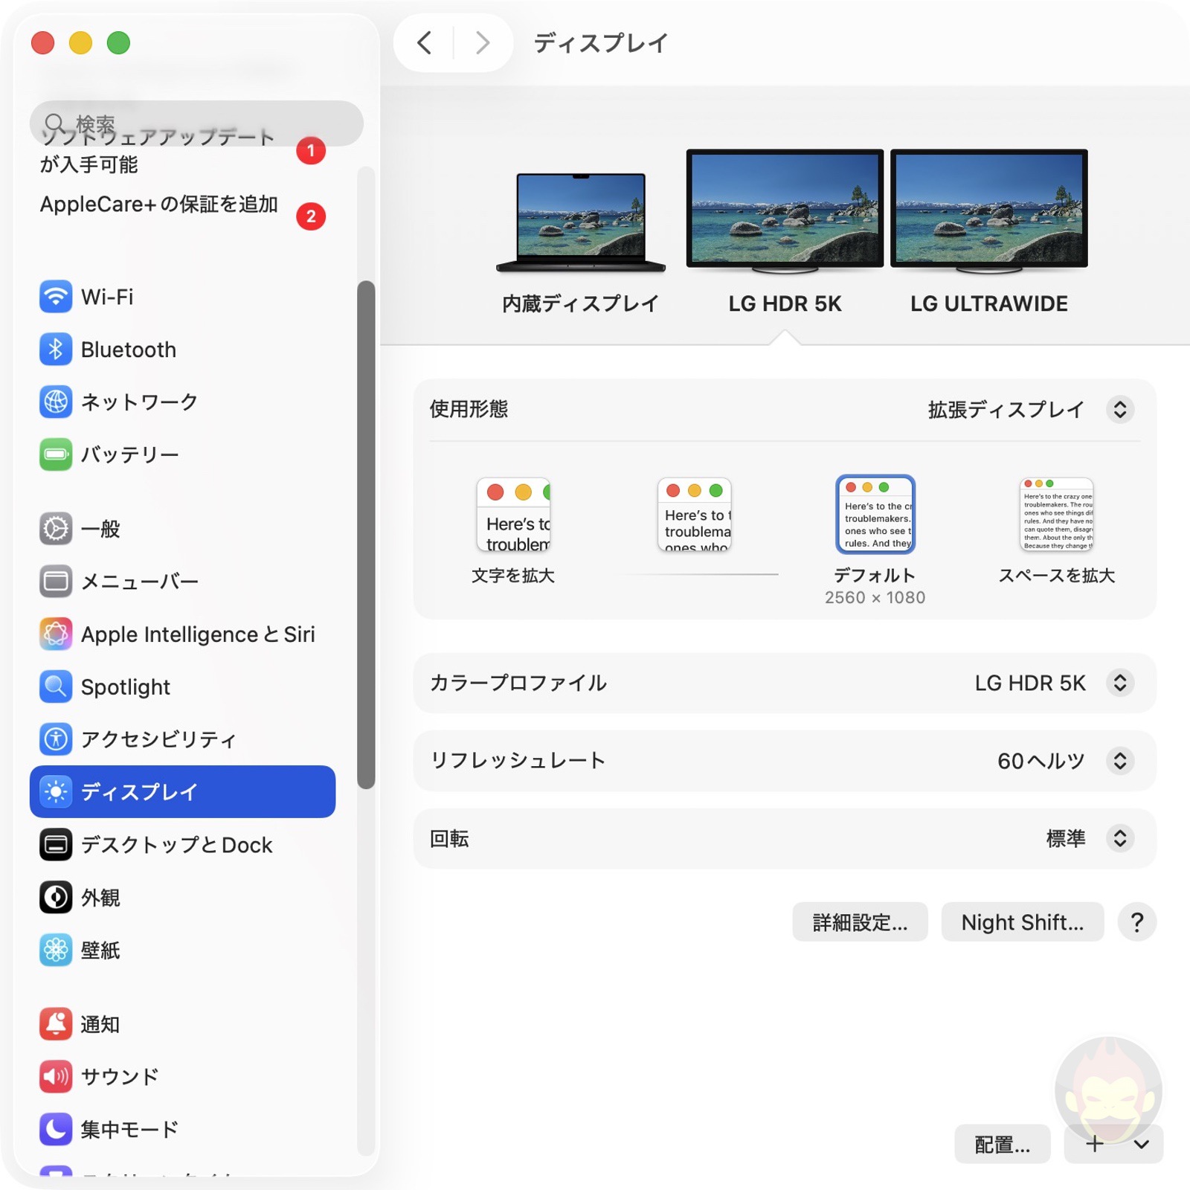Screen dimensions: 1190x1190
Task: Click the 詳細設定... button
Action: tap(860, 922)
